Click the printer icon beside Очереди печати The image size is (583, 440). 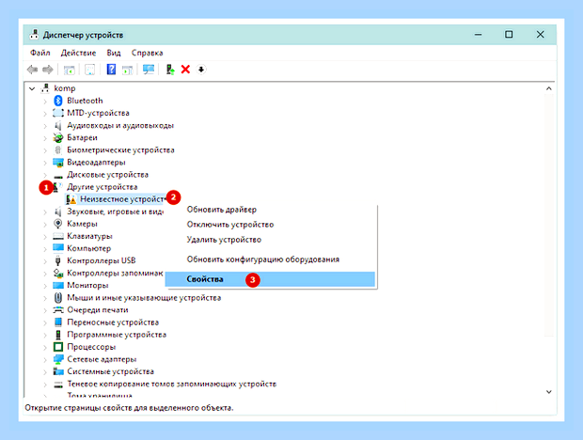pos(58,310)
